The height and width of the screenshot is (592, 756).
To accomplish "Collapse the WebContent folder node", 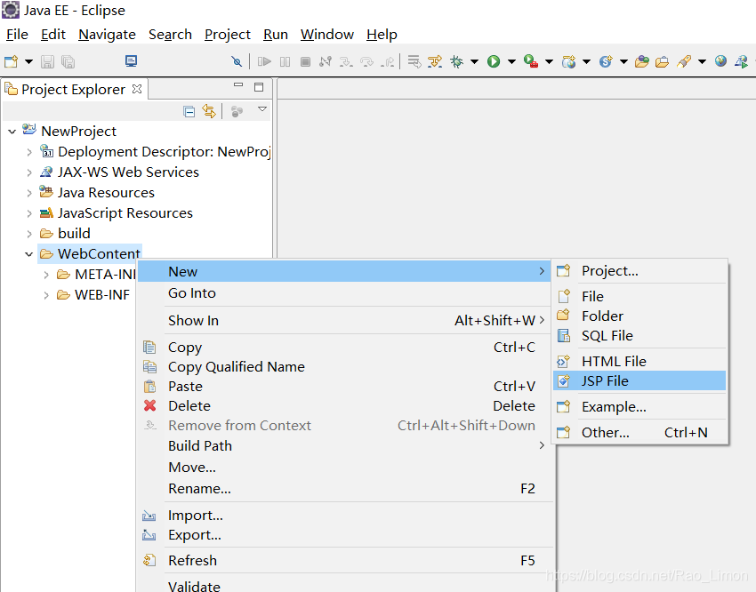I will pyautogui.click(x=29, y=254).
